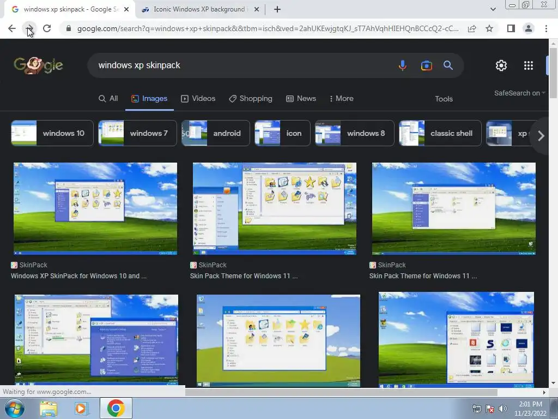Click the horizontal scrollbar at page bottom
The width and height of the screenshot is (558, 419).
click(x=341, y=392)
